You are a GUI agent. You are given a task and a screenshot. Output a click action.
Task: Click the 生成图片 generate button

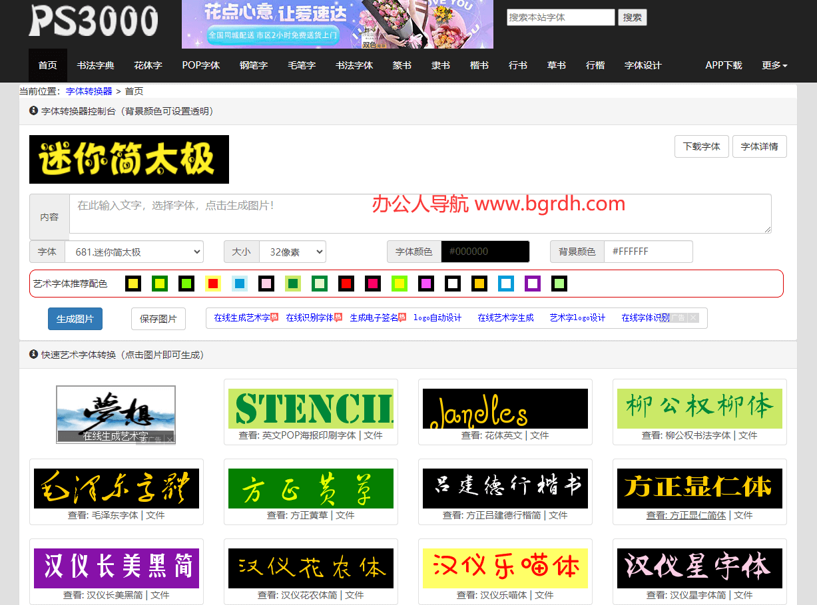tap(75, 318)
